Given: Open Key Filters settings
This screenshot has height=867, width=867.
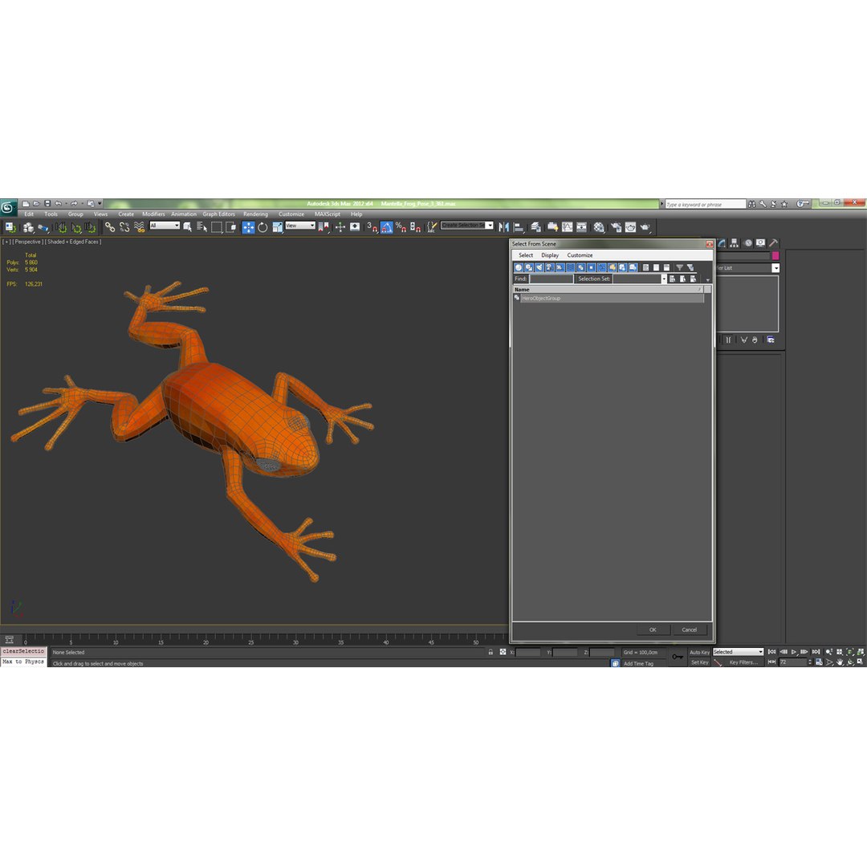Looking at the screenshot, I should pos(743,662).
